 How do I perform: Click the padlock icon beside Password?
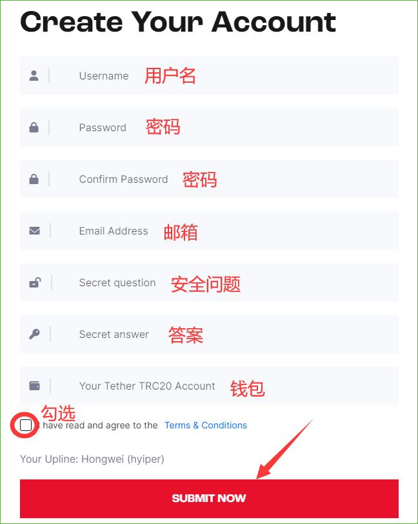(x=34, y=127)
